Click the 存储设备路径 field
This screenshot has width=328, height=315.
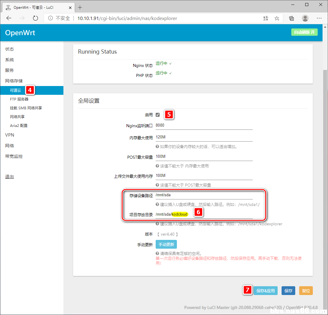(204, 195)
